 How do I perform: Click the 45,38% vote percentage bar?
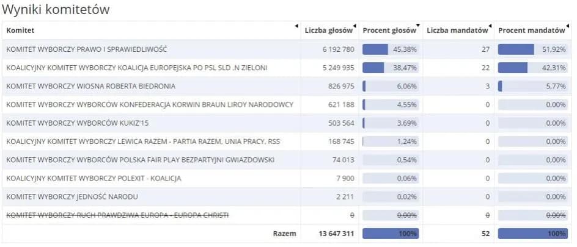[391, 49]
